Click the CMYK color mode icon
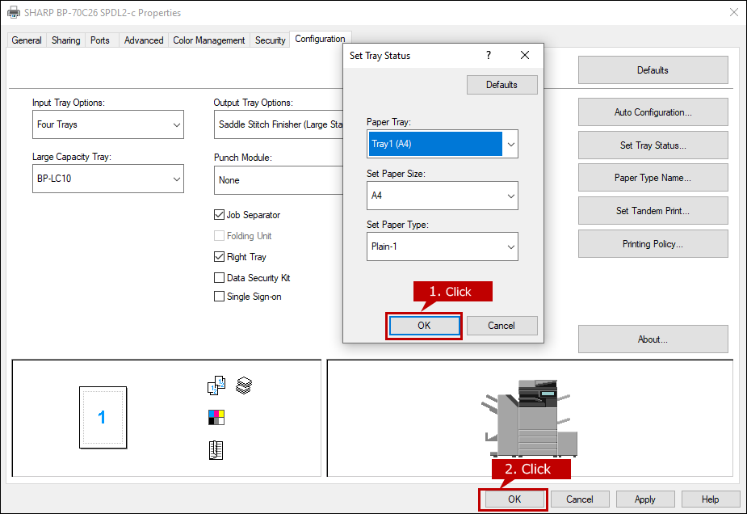 click(x=216, y=418)
